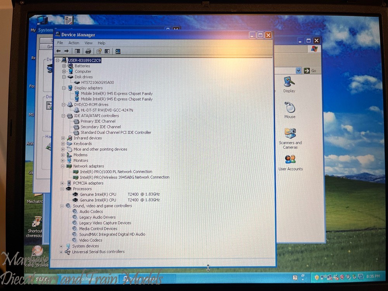Select the HTS721060G9SA00 disk drive
This screenshot has width=388, height=291.
[x=97, y=82]
